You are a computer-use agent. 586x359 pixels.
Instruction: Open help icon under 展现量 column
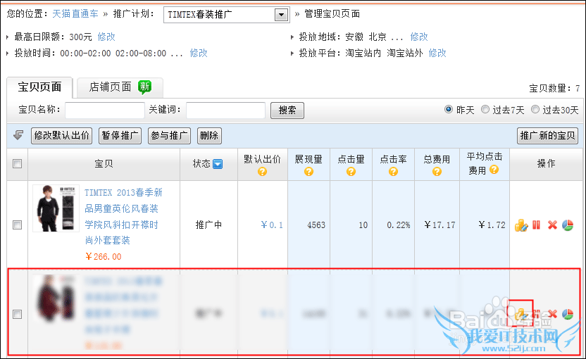point(308,172)
